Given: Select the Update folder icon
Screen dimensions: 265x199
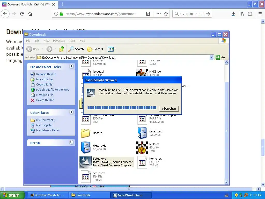Looking at the screenshot, I should [85, 133].
